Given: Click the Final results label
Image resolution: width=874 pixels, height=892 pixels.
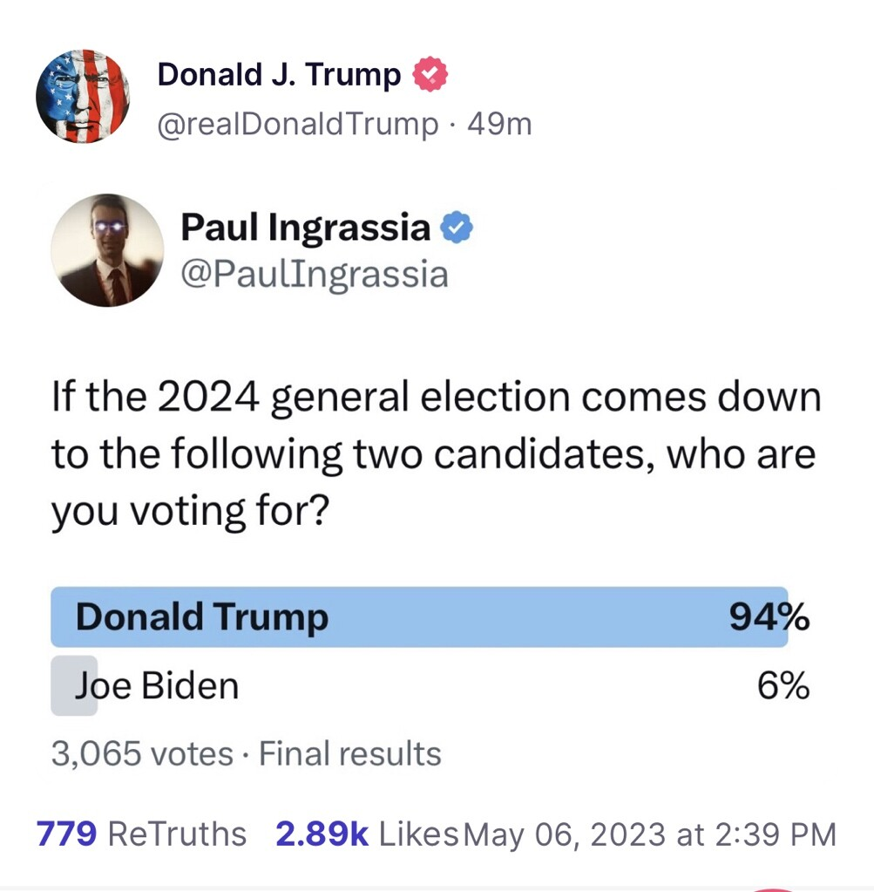Looking at the screenshot, I should (x=350, y=753).
